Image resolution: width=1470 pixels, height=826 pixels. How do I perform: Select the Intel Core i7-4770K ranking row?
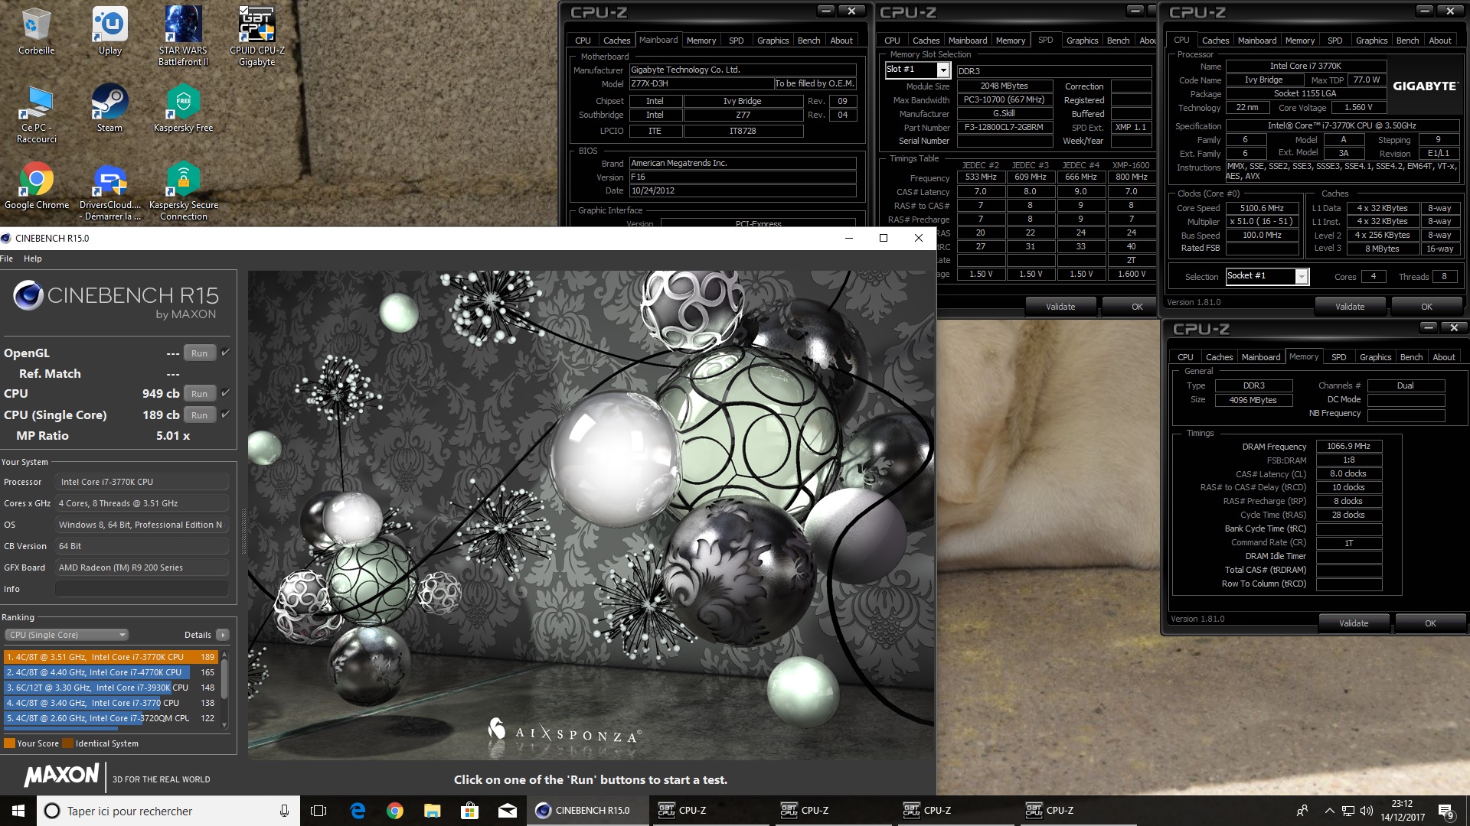[x=111, y=672]
